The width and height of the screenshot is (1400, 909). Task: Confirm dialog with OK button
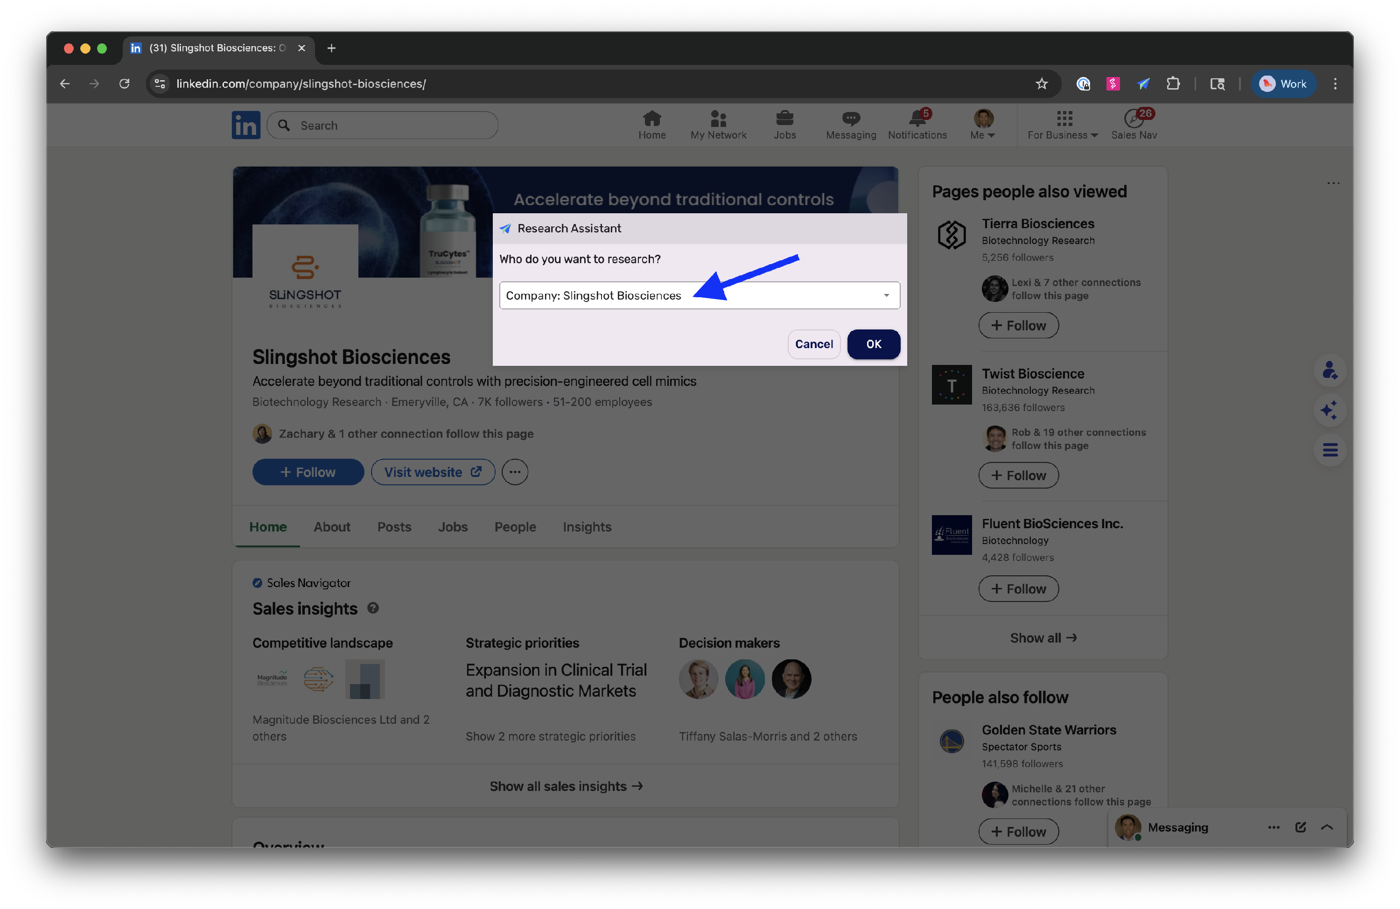(x=874, y=343)
